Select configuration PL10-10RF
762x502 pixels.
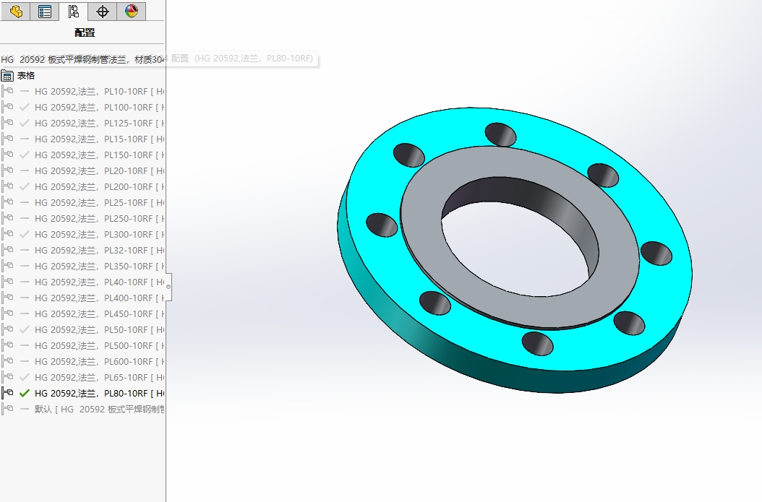coord(99,91)
